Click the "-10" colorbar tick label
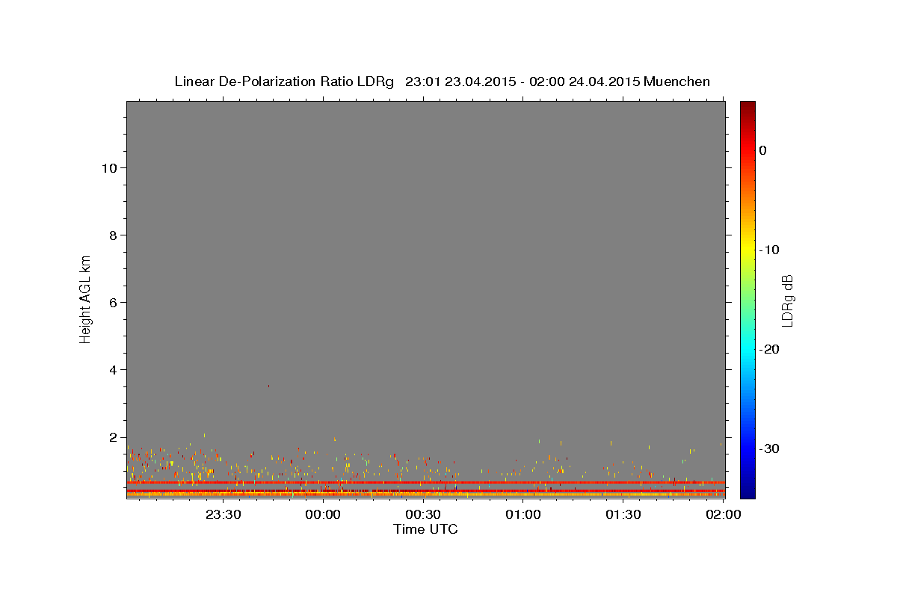 point(769,250)
